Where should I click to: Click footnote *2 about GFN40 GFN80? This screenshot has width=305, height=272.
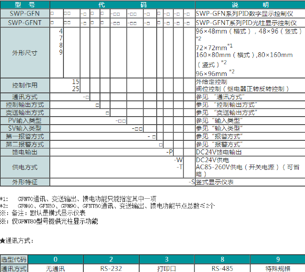click(108, 206)
